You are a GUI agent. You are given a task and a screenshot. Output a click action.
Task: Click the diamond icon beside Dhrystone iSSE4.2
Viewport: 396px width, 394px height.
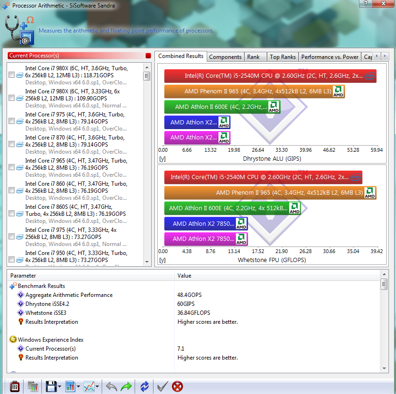coord(20,304)
